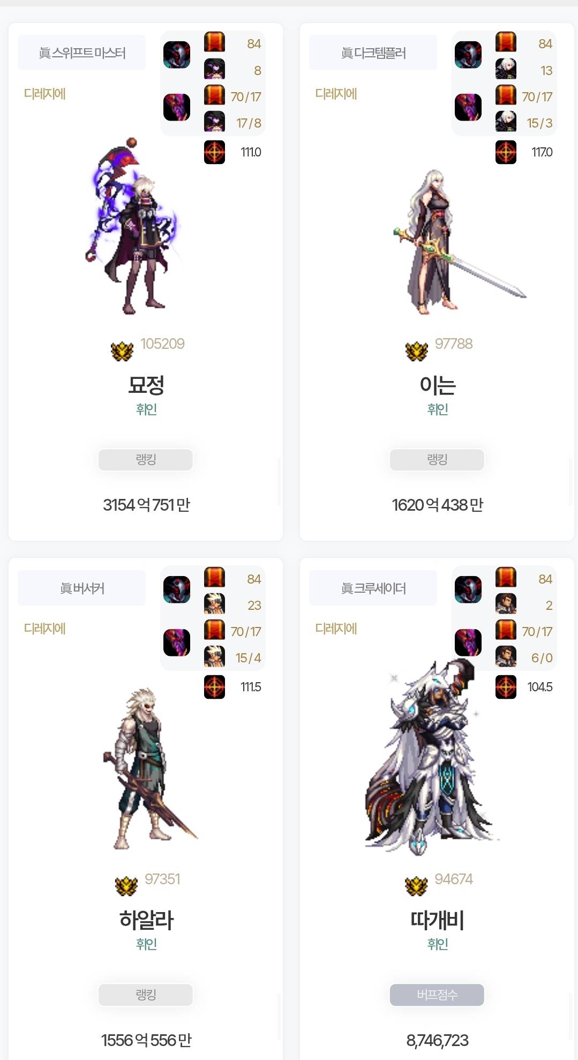The width and height of the screenshot is (578, 1060).
Task: Click the berserker portrait icon beside 23
Action: (x=214, y=603)
